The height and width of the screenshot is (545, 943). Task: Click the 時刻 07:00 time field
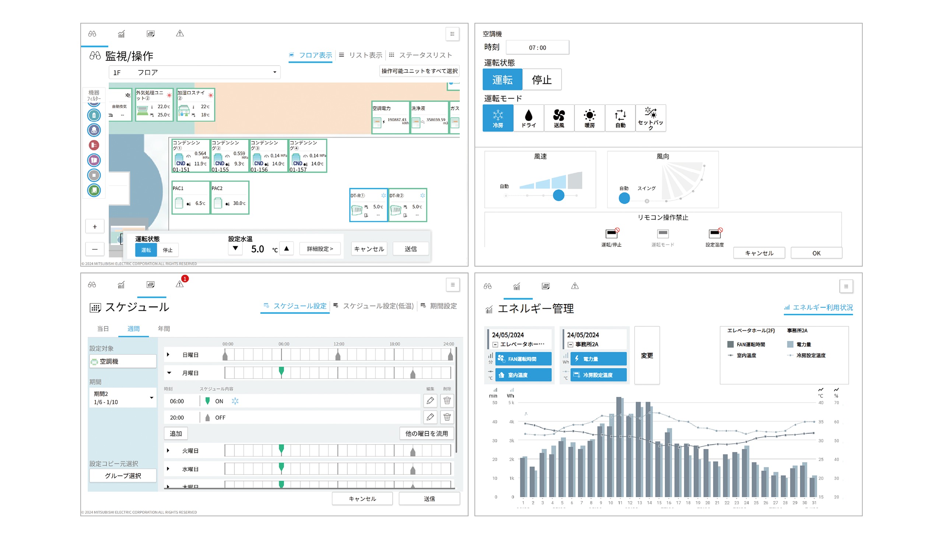[537, 48]
